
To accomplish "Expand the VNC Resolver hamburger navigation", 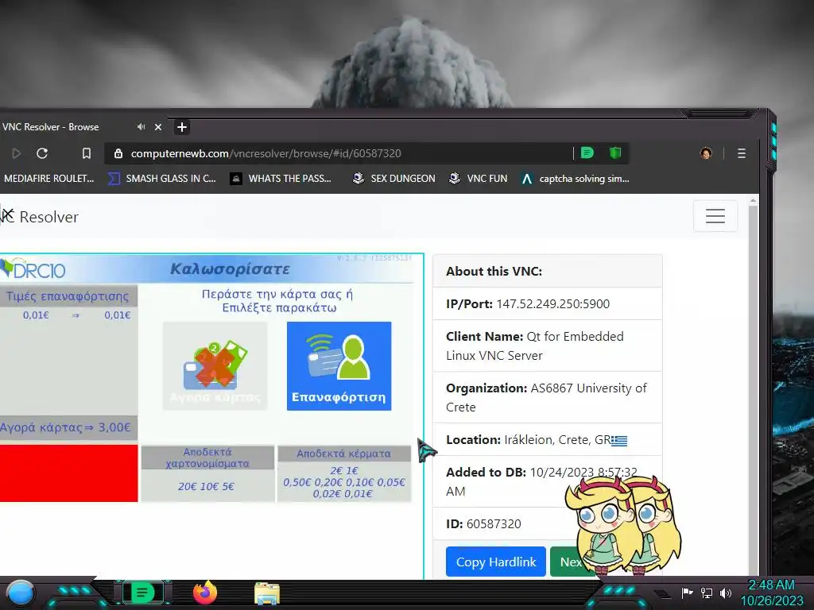I will [x=715, y=216].
